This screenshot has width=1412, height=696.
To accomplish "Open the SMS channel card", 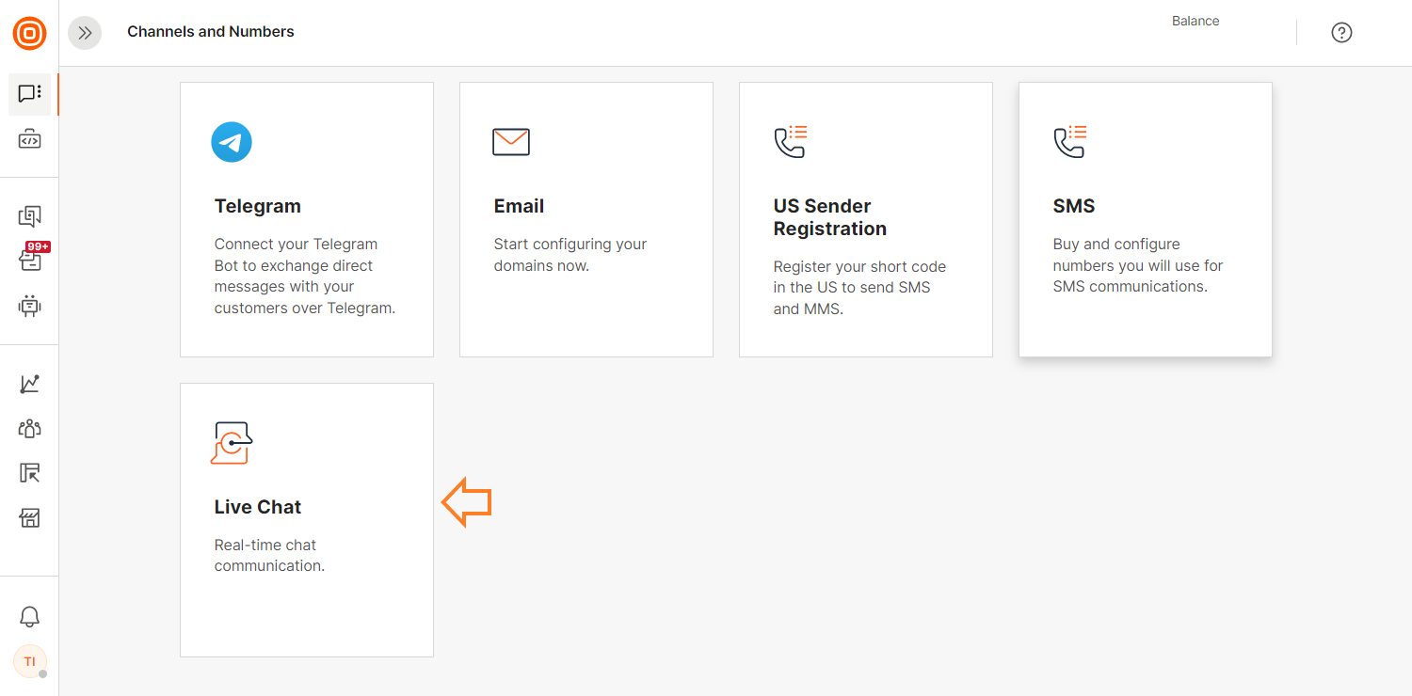I will [x=1145, y=219].
